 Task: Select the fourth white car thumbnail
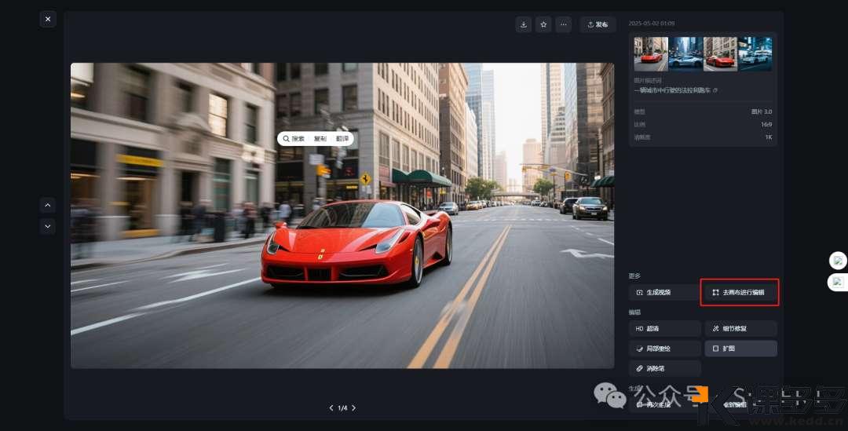click(x=755, y=54)
